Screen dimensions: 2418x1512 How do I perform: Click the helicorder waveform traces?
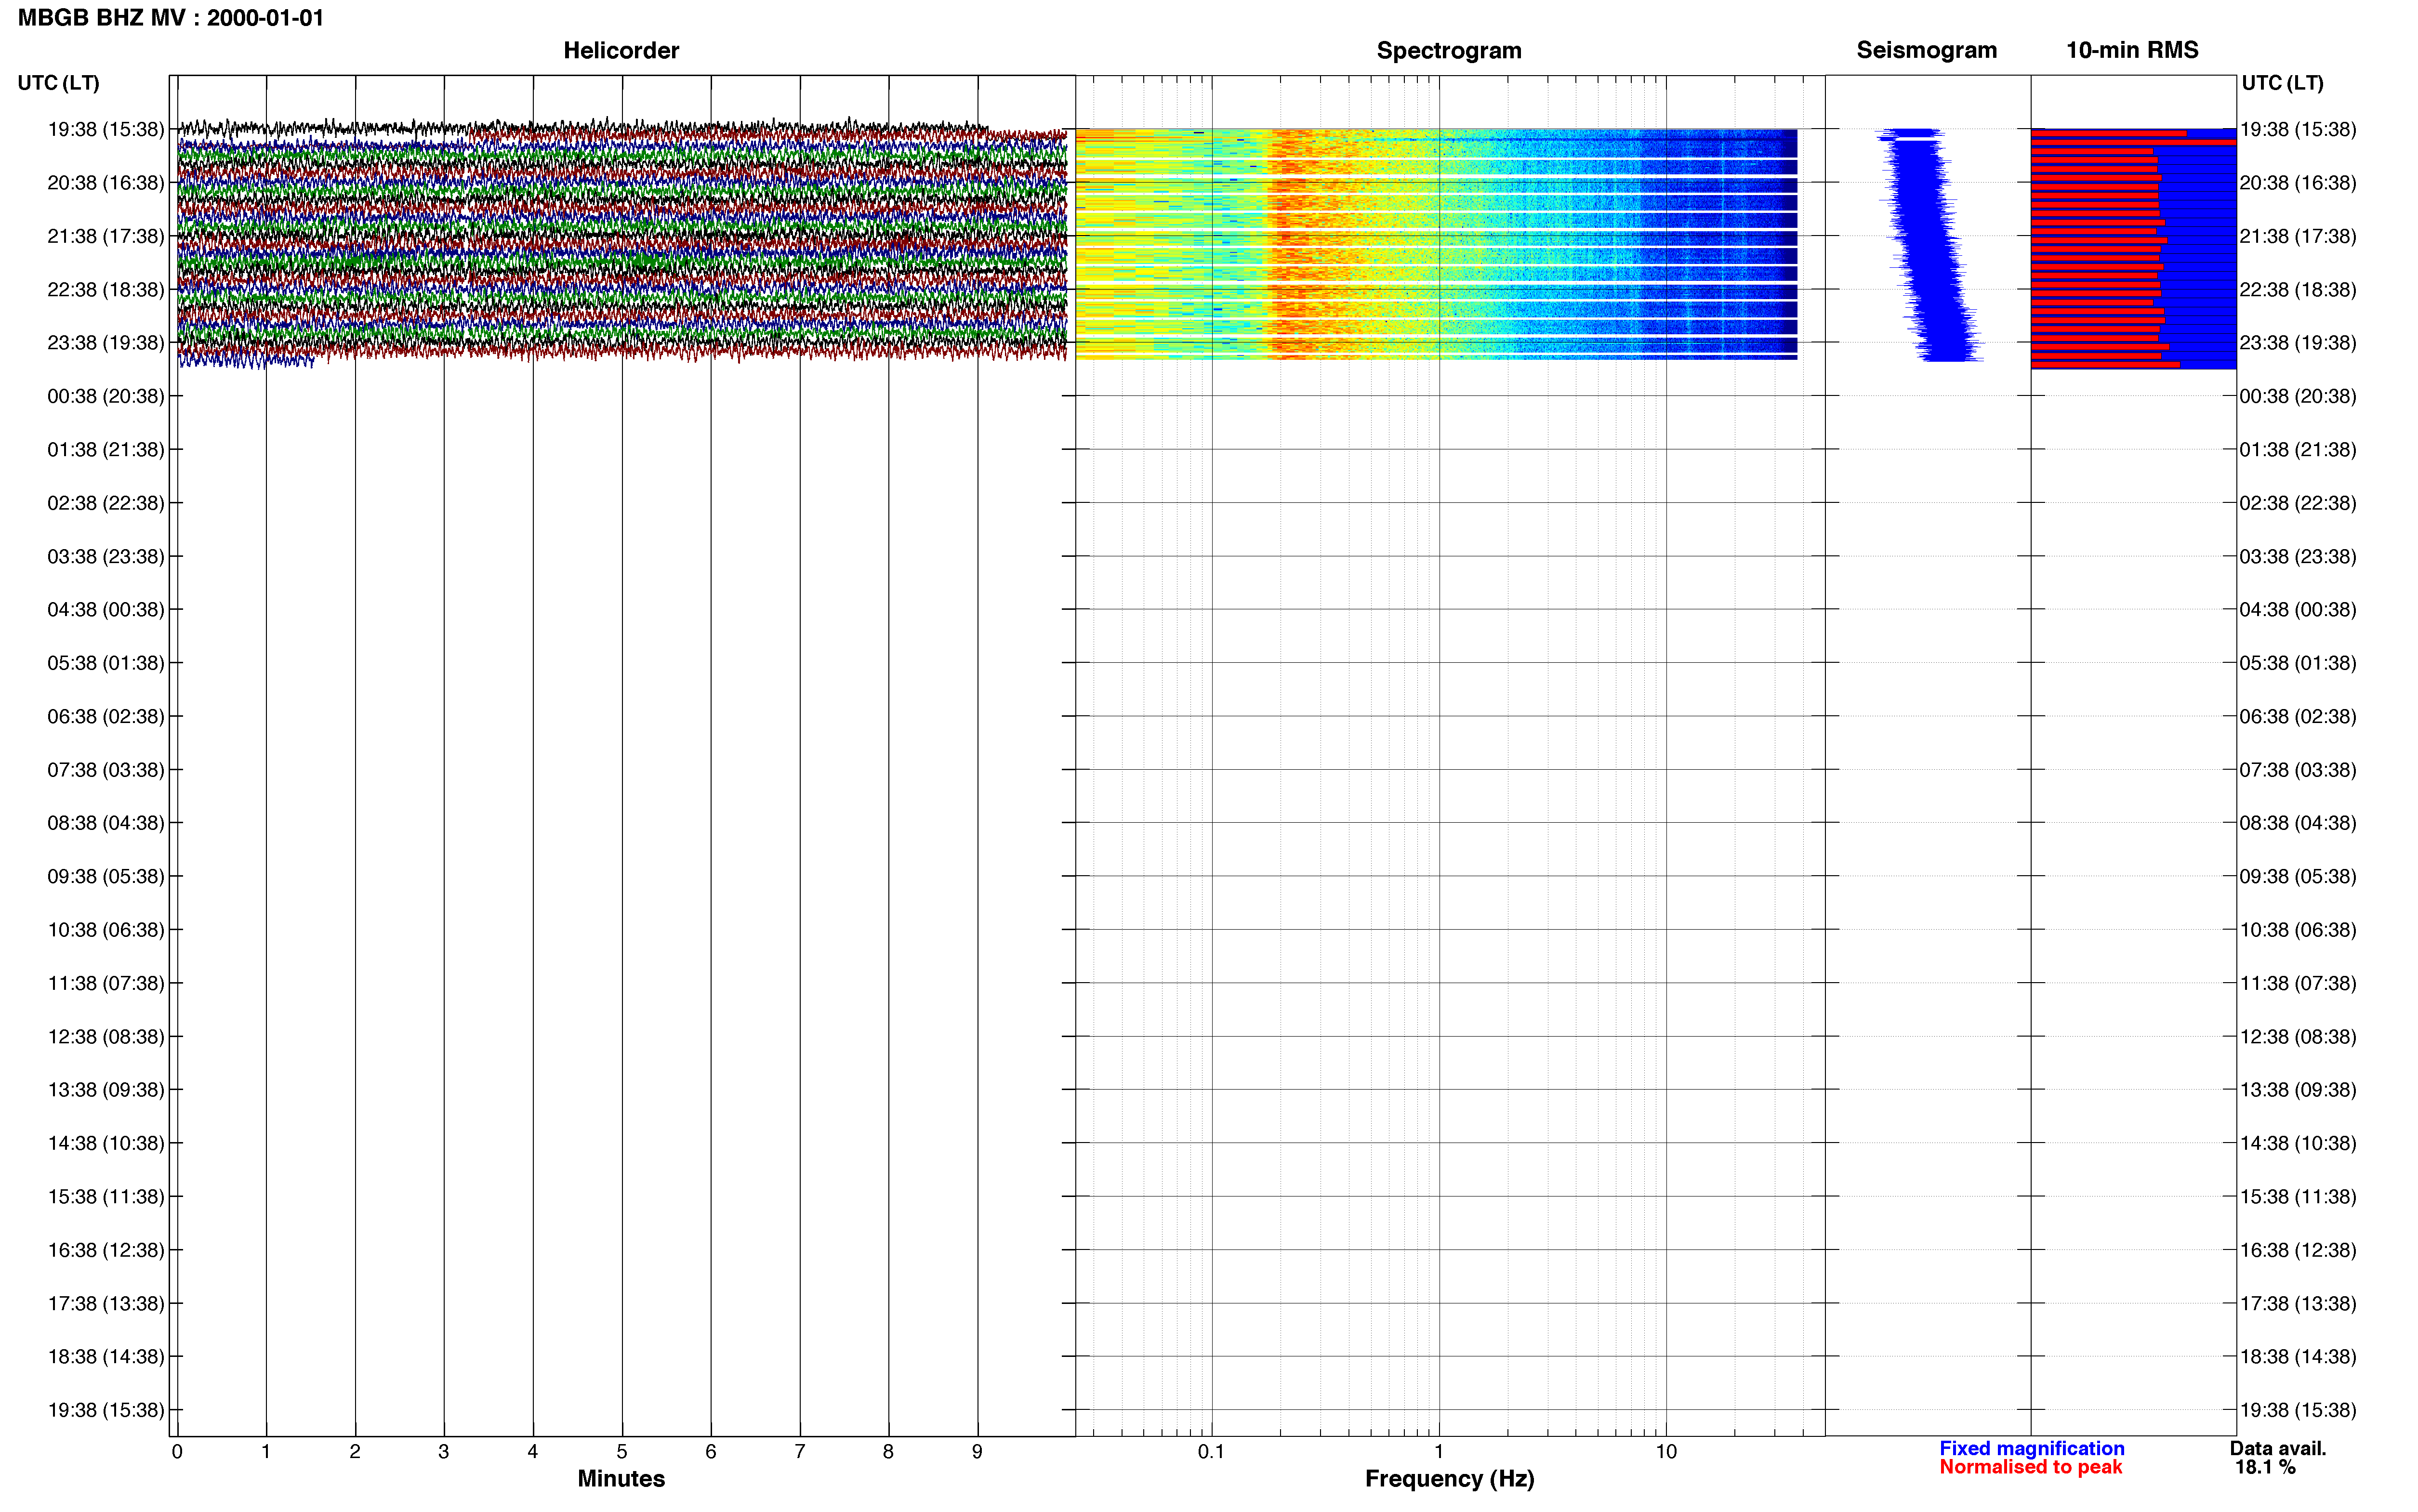coord(622,242)
